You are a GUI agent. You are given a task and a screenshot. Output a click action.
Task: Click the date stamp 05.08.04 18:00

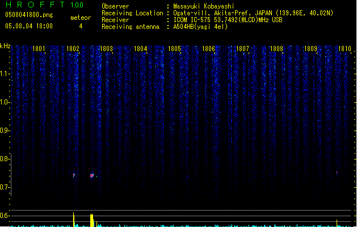pos(29,26)
